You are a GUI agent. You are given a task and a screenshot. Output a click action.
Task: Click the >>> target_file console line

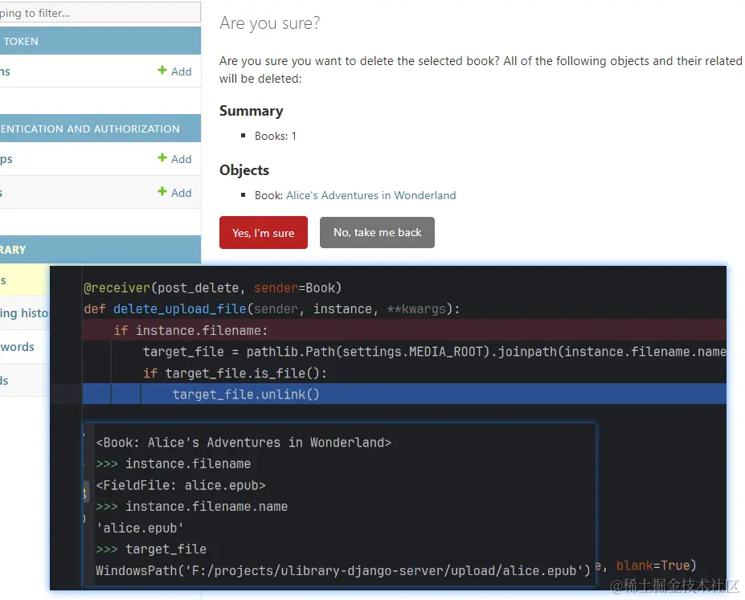click(151, 549)
